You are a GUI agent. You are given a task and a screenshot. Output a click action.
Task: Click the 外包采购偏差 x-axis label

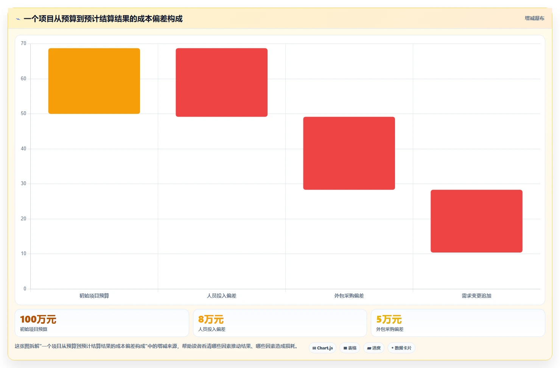pyautogui.click(x=349, y=296)
